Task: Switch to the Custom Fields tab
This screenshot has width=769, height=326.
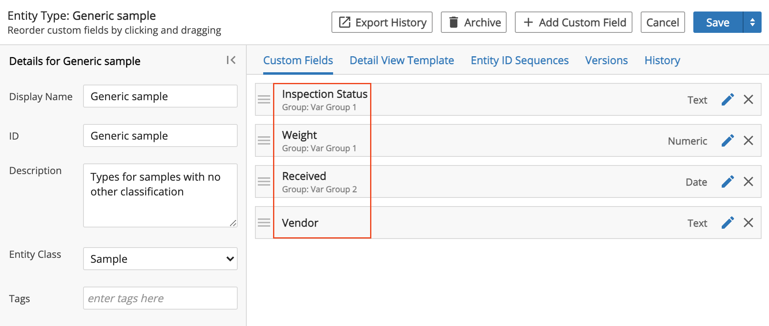Action: tap(298, 60)
